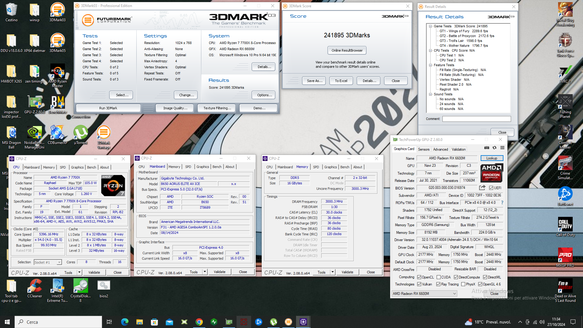Open the GPU-Z.2.60.0 desktop icon

point(35,104)
